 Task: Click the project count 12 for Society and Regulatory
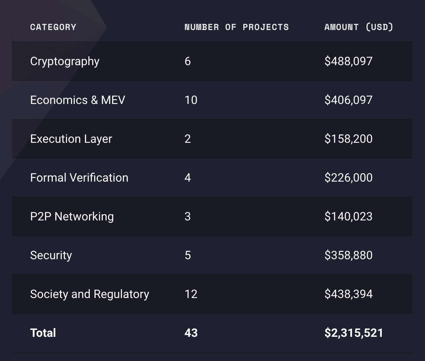tap(191, 294)
